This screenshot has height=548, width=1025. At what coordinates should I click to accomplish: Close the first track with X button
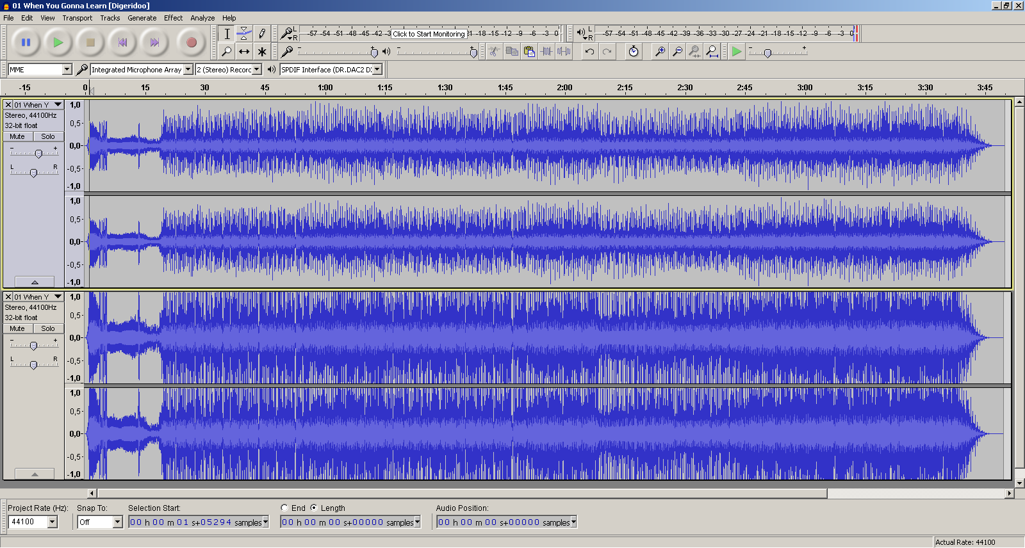[x=8, y=105]
